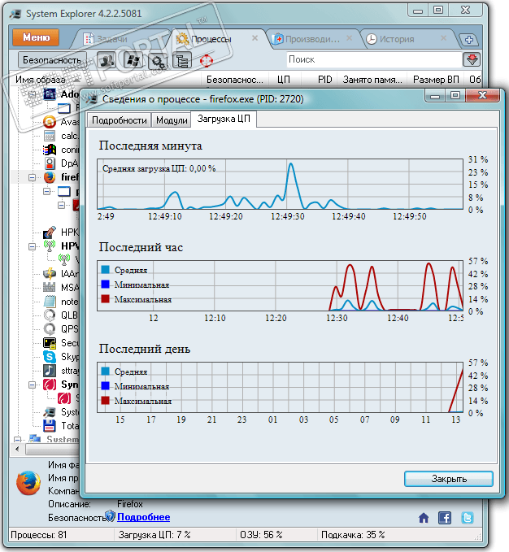Select the Загрузка ЦП tab
509x552 pixels.
click(224, 119)
